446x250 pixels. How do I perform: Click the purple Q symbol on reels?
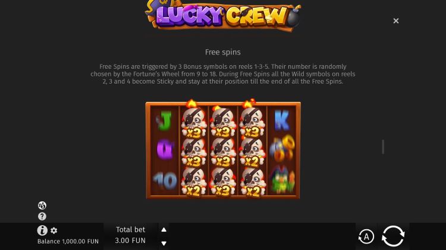[165, 149]
